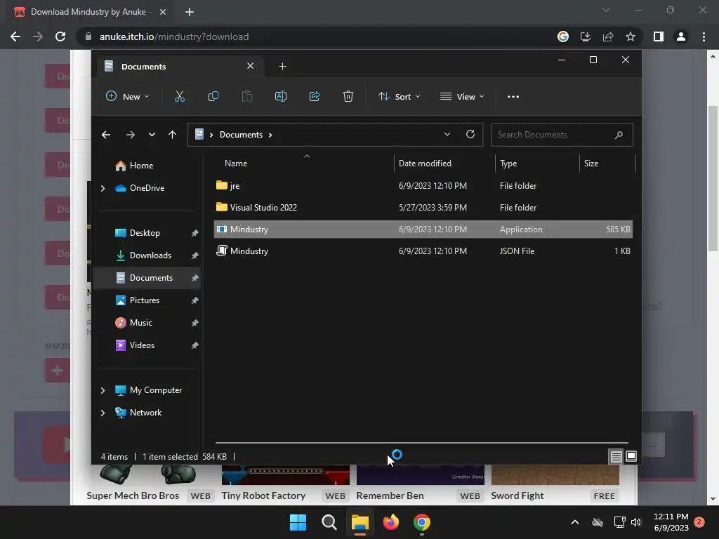Go back in Chrome browser
Screen dimensions: 719x539
[15, 36]
